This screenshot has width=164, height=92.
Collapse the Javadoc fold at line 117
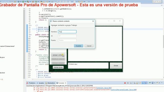pyautogui.click(x=31, y=70)
